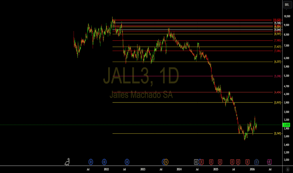293x173 pixels.
Task: Open the red earnings 'E' marker above Jul 2025
Action: point(232,162)
